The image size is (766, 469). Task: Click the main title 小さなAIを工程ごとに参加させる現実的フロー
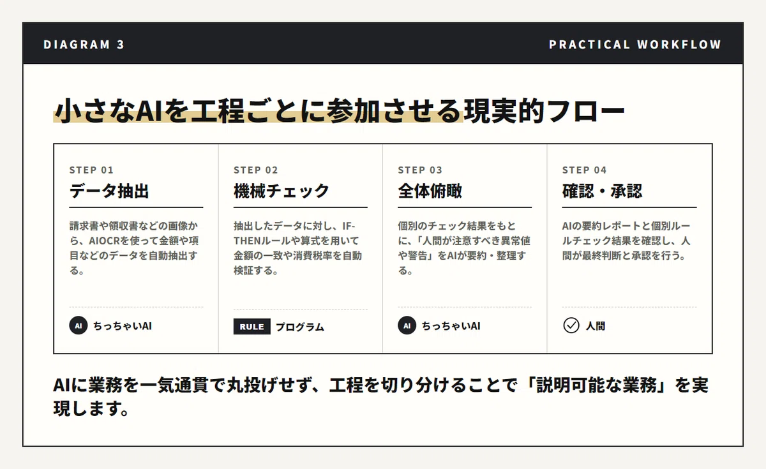point(339,111)
